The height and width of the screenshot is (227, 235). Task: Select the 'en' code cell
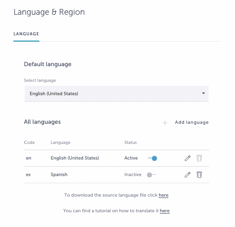[x=29, y=158]
